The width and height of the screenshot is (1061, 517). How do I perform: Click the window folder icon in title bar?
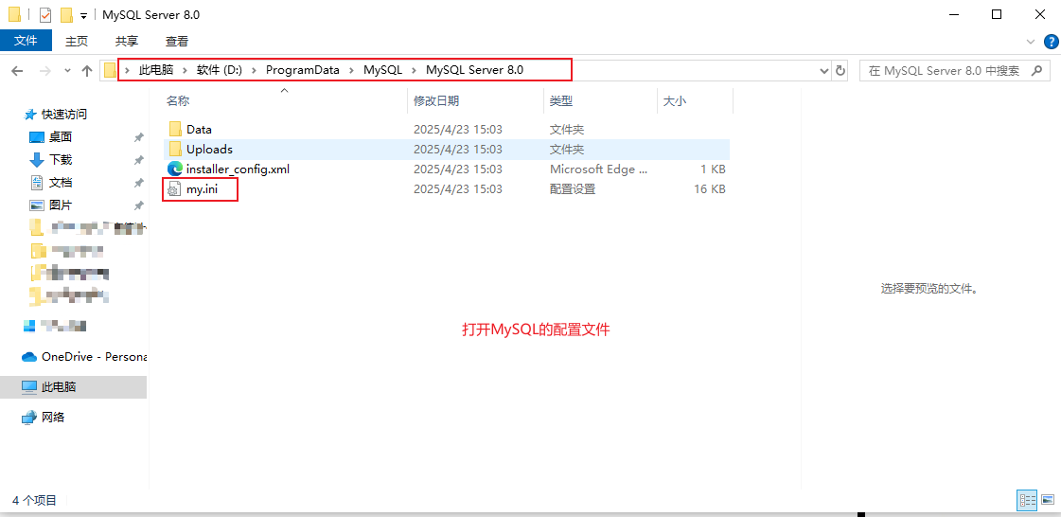[x=14, y=14]
